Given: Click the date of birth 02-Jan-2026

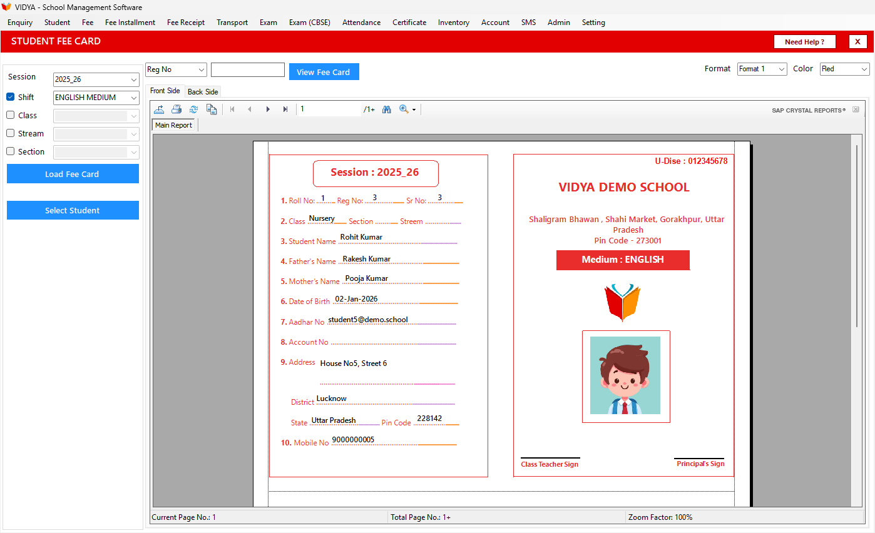Looking at the screenshot, I should click(356, 299).
